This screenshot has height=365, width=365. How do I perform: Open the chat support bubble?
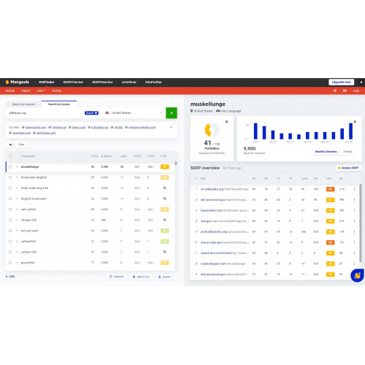[357, 275]
